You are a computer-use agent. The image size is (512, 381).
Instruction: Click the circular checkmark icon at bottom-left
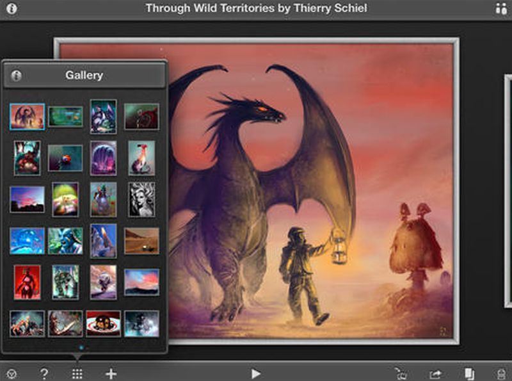pos(11,374)
